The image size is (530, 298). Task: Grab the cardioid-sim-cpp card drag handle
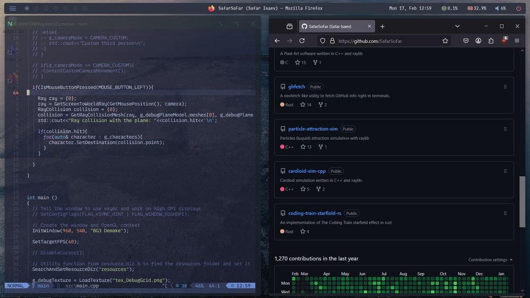coord(505,171)
